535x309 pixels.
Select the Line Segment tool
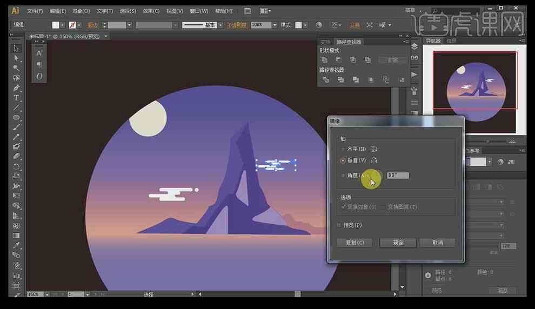click(16, 108)
